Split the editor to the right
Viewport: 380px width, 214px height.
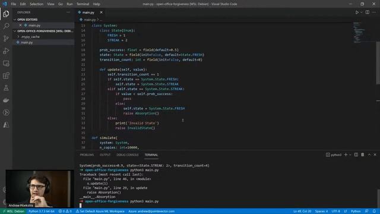(x=368, y=12)
